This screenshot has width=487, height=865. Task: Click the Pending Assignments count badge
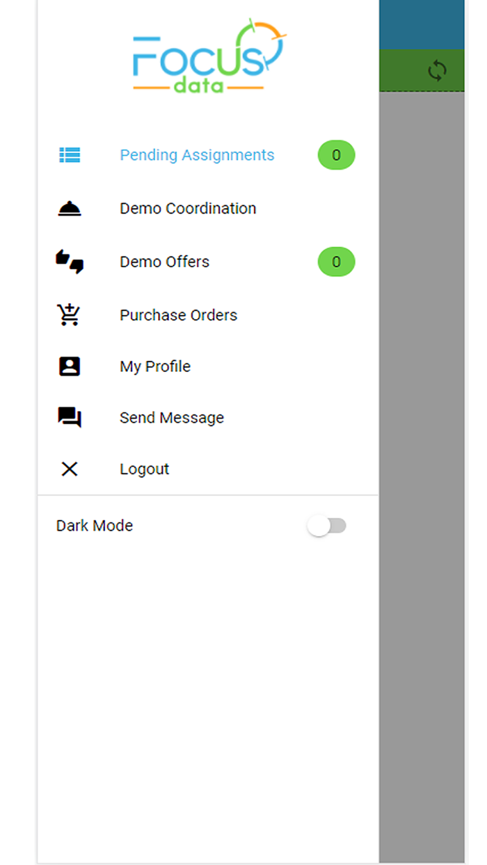[x=336, y=155]
